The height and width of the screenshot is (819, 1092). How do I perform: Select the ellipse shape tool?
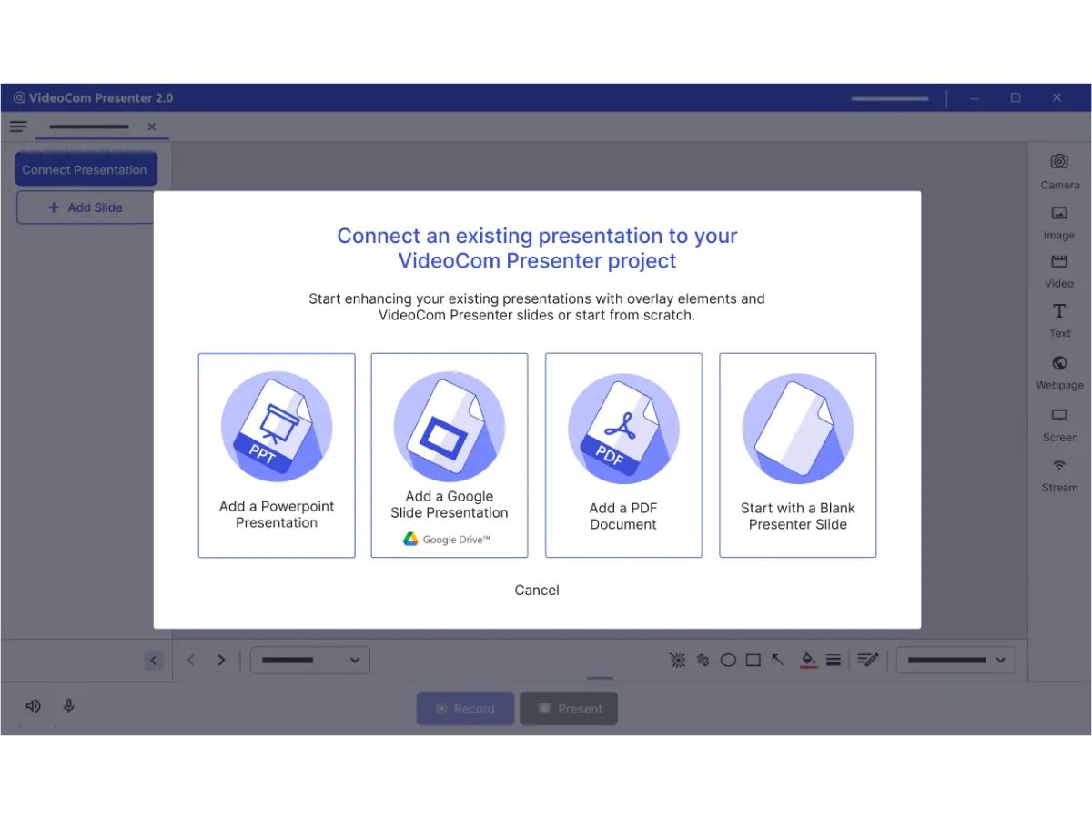click(728, 661)
